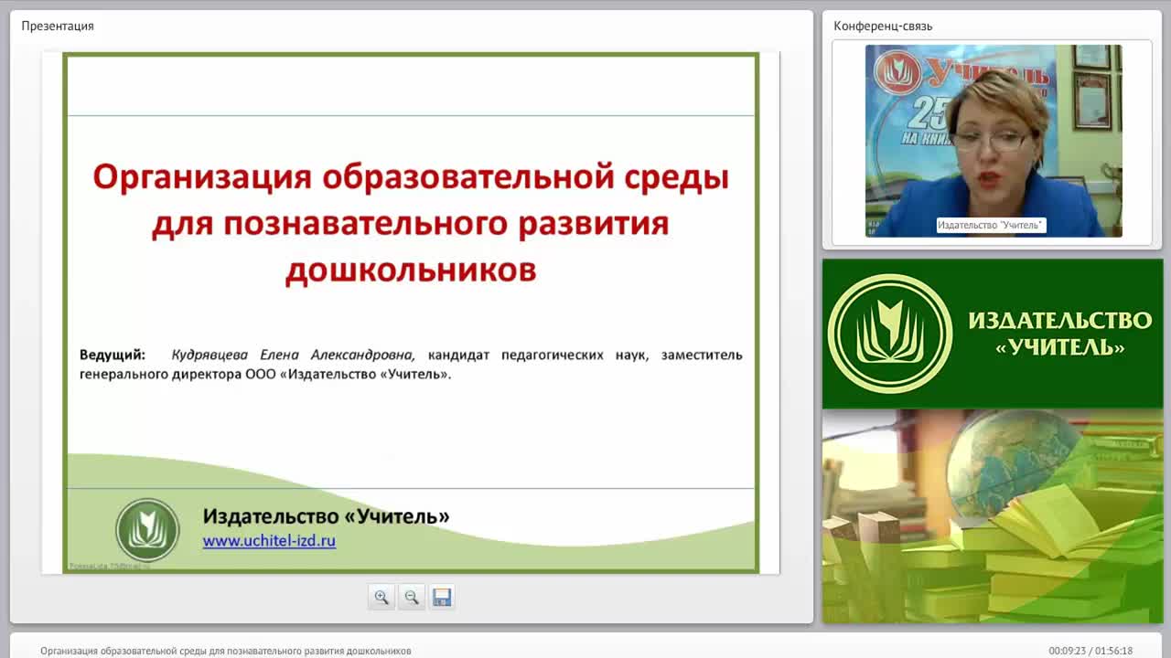This screenshot has height=658, width=1171.
Task: Click the Издательство «Учитель» text in slide footer
Action: pyautogui.click(x=327, y=516)
